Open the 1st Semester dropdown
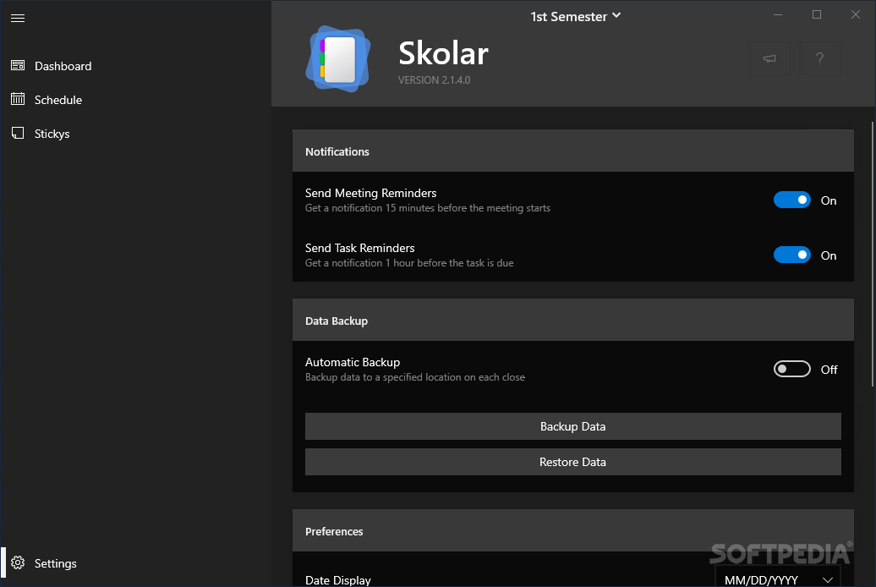876x587 pixels. (576, 17)
